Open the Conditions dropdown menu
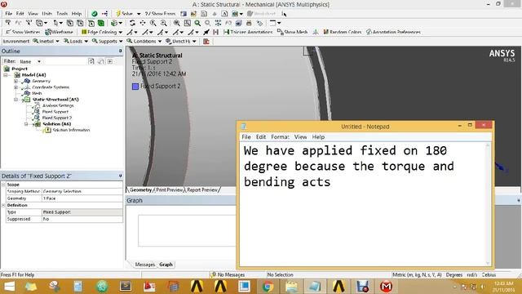 pos(144,42)
